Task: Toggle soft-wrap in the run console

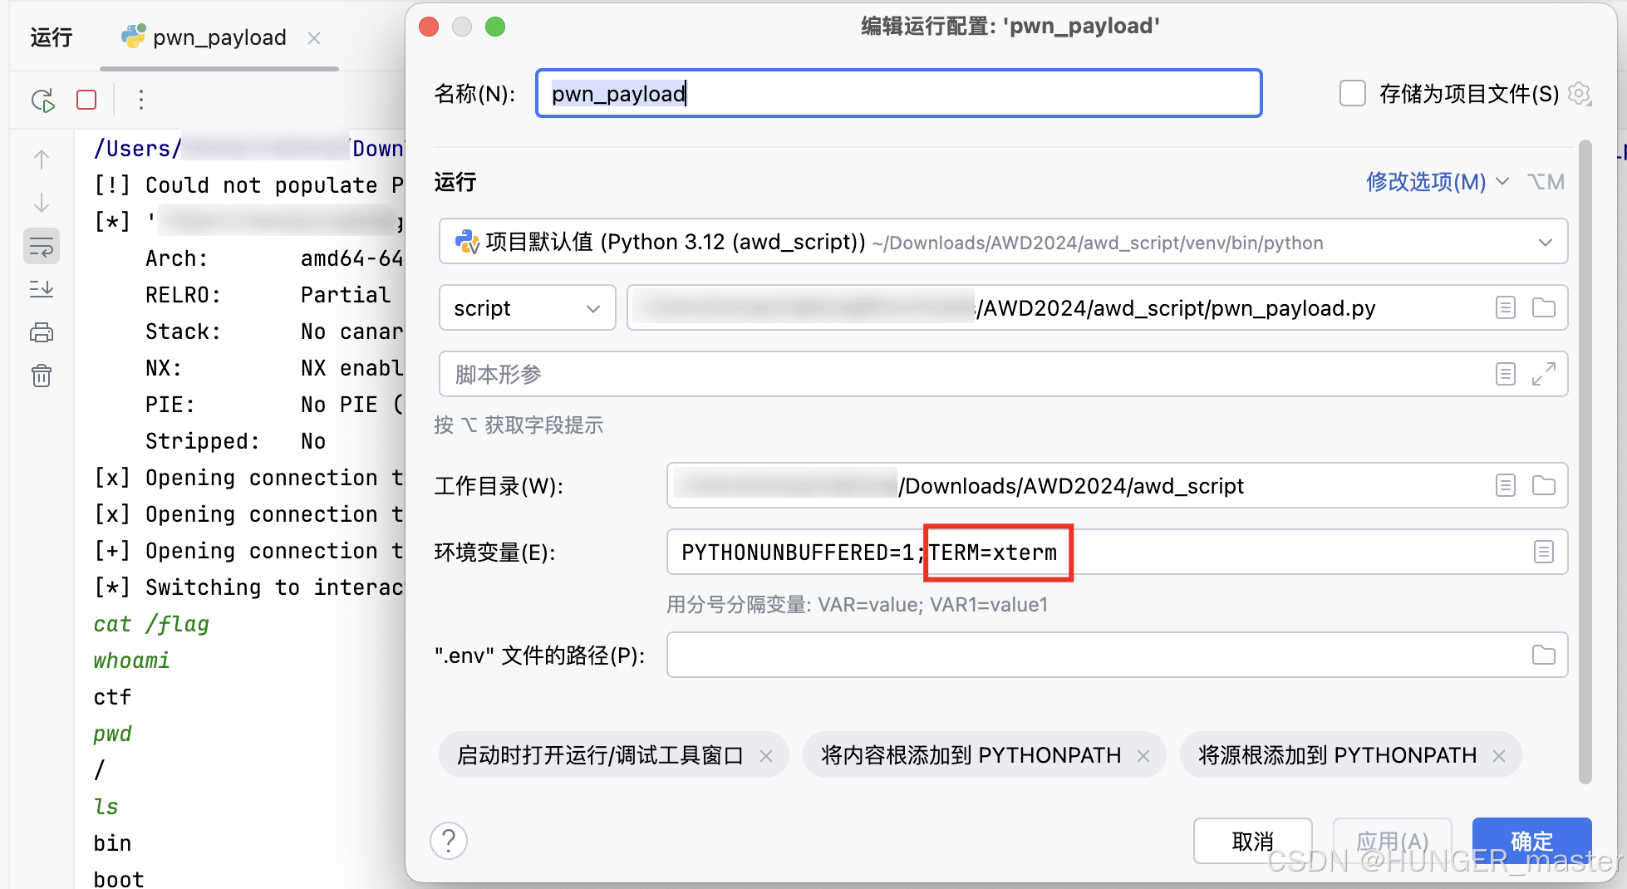Action: [42, 246]
